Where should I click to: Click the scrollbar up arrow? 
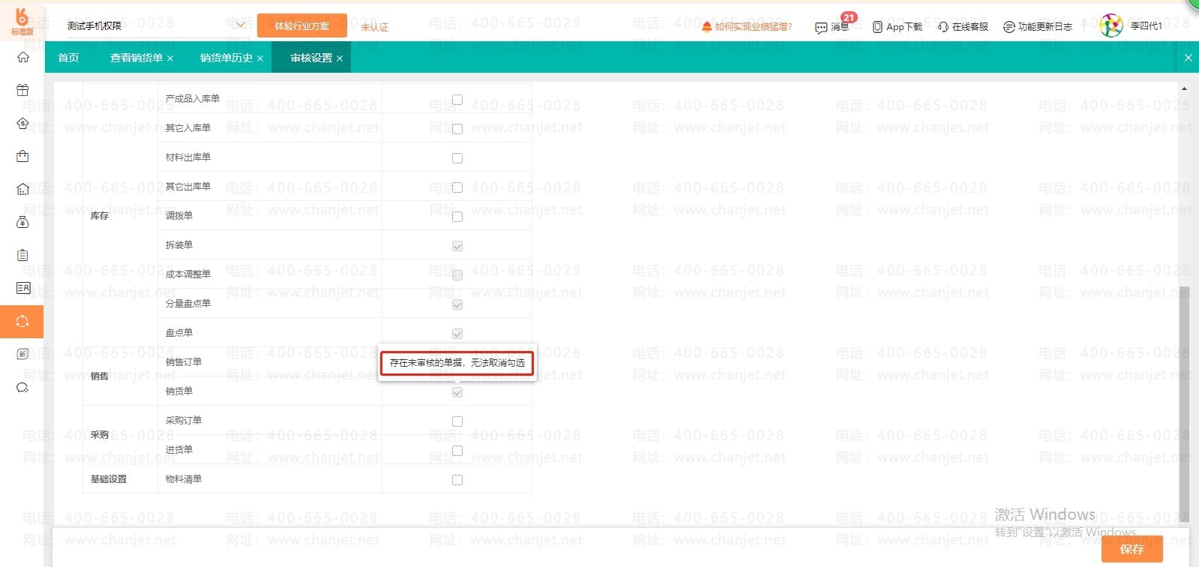coord(1184,88)
